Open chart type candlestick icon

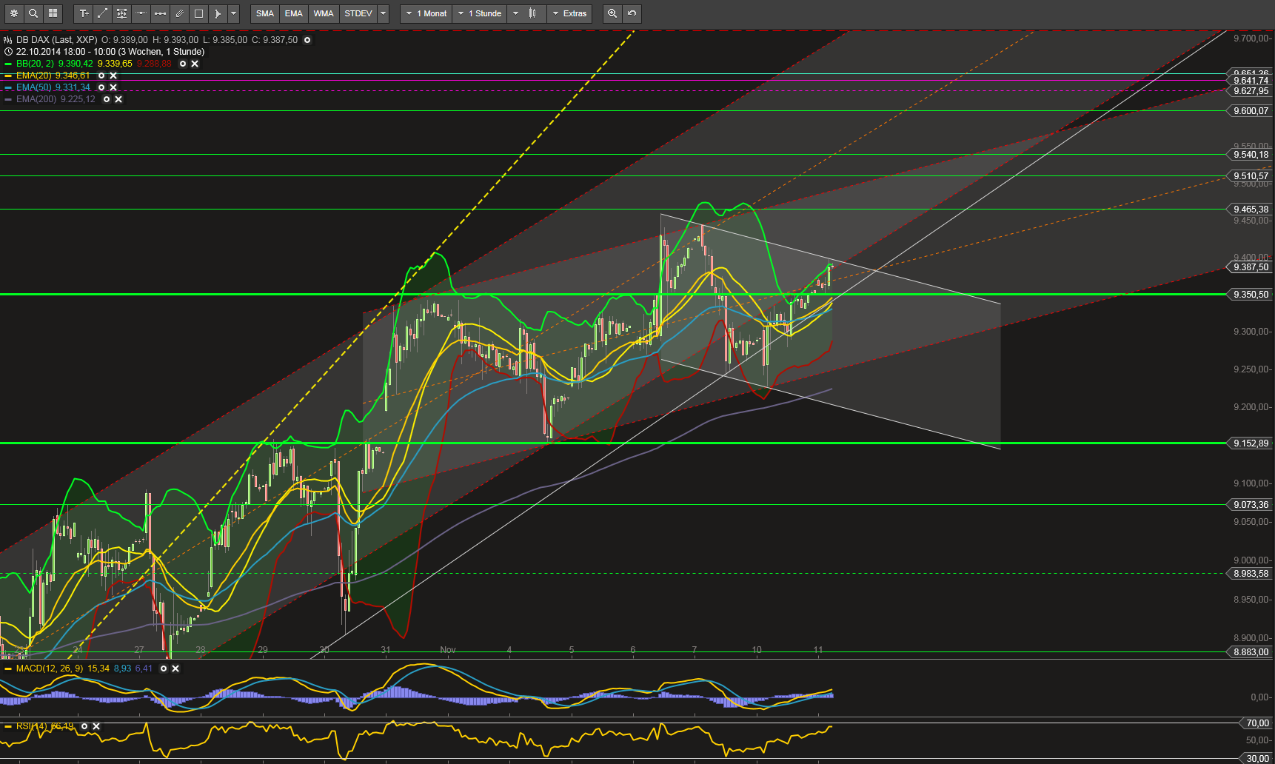533,13
